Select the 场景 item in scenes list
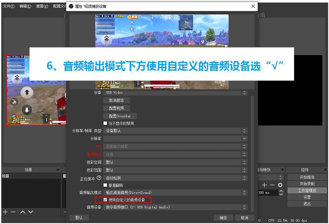Image resolution: width=329 pixels, height=224 pixels. point(31,176)
